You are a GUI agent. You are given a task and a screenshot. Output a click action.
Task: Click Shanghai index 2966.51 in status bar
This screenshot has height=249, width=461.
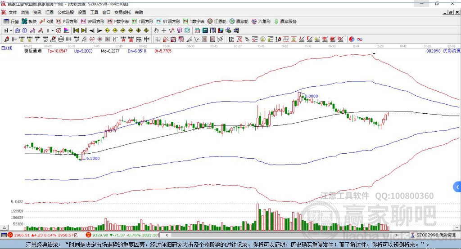tap(22, 235)
